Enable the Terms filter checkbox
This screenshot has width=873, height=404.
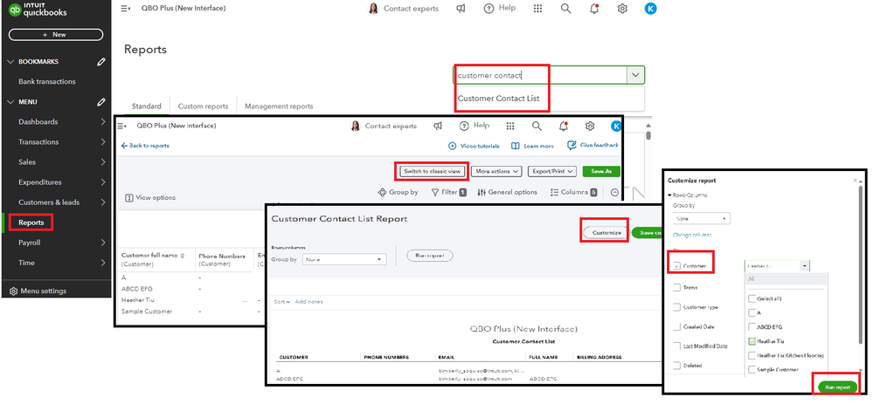pyautogui.click(x=676, y=288)
